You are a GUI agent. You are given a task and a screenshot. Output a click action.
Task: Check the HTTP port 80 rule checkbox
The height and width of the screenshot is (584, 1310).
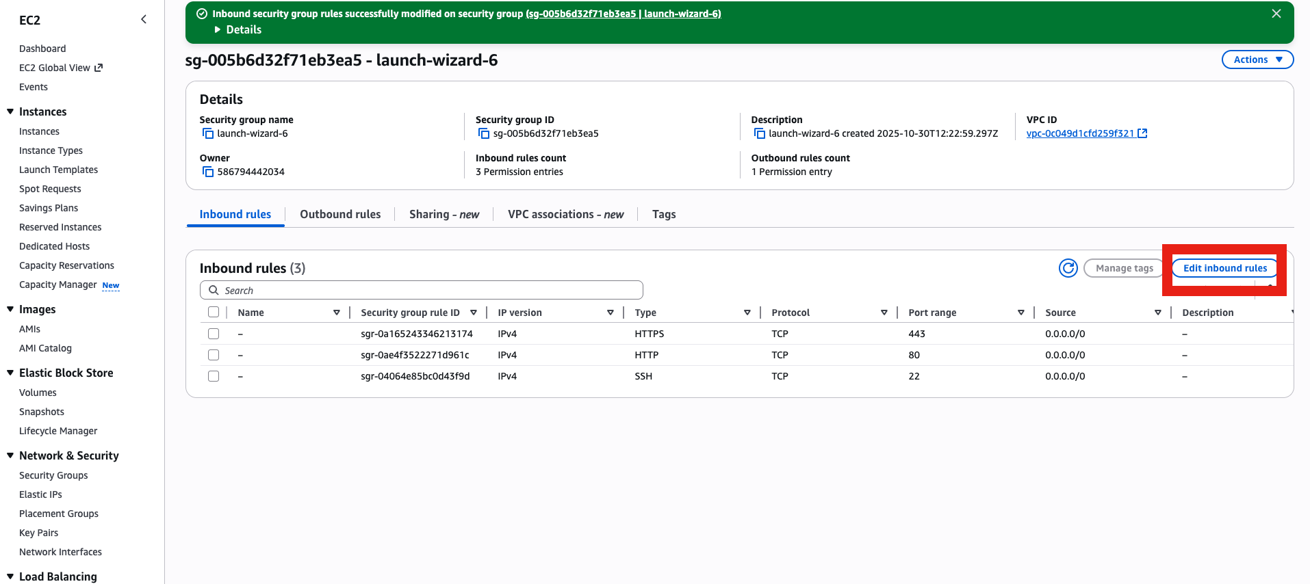point(214,355)
